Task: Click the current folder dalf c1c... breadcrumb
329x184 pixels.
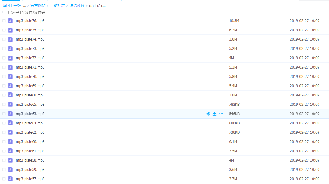Action: coord(97,6)
